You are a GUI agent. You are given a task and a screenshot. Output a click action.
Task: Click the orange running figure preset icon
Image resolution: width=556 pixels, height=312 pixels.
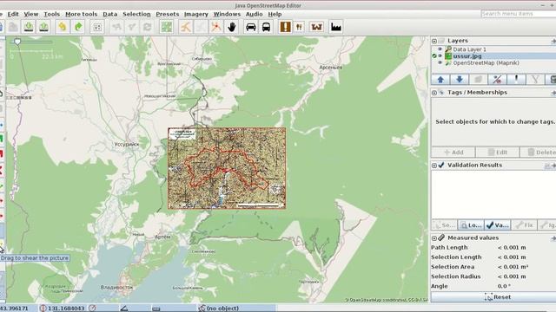point(185,27)
